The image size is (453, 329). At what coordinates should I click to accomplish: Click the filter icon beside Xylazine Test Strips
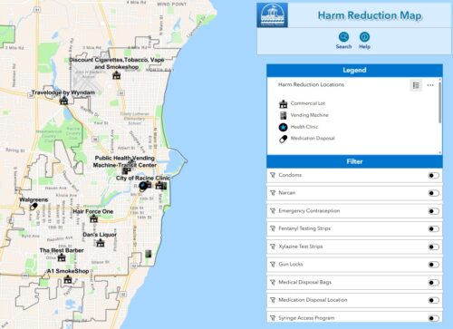click(273, 247)
